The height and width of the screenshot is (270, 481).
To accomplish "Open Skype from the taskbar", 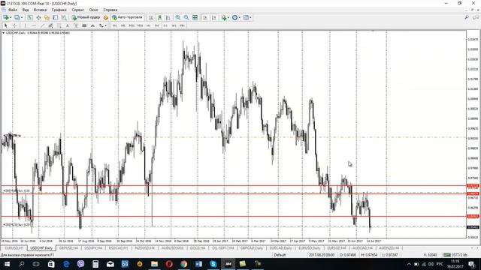I will (213, 264).
